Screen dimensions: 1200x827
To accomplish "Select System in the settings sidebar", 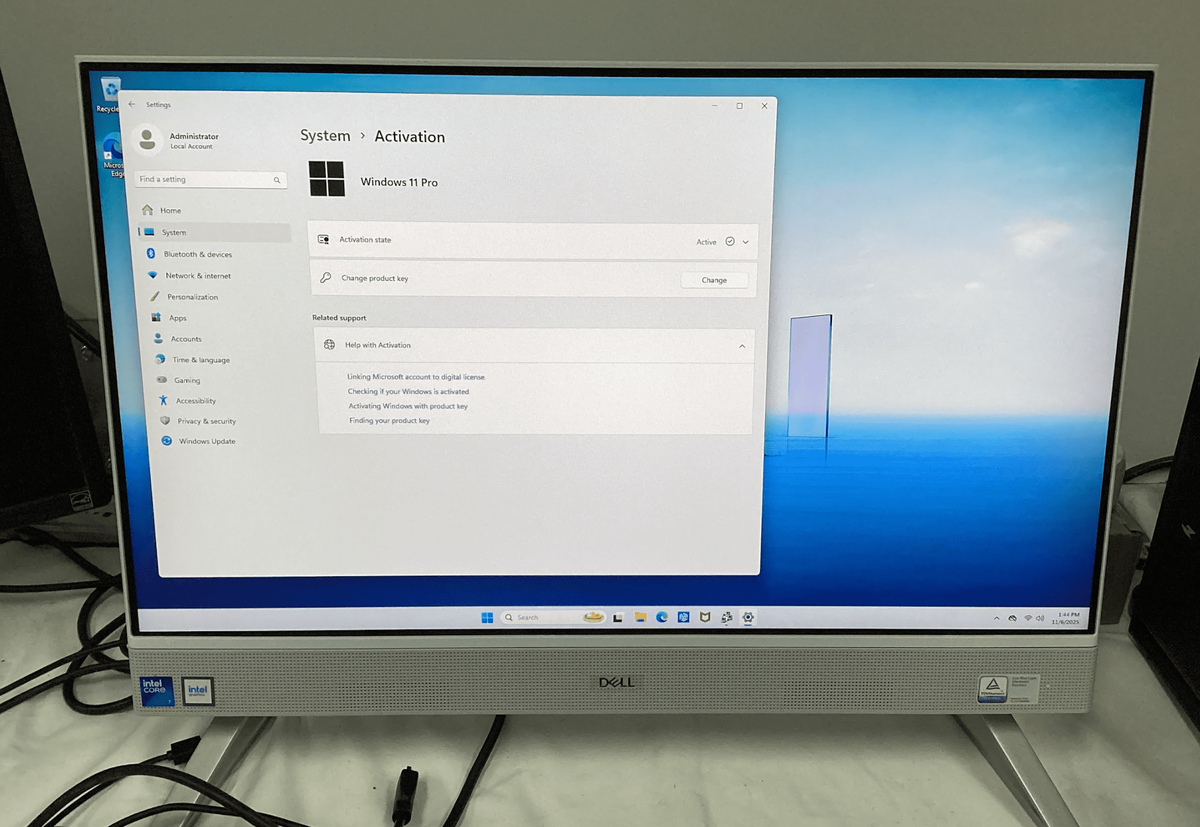I will 173,232.
